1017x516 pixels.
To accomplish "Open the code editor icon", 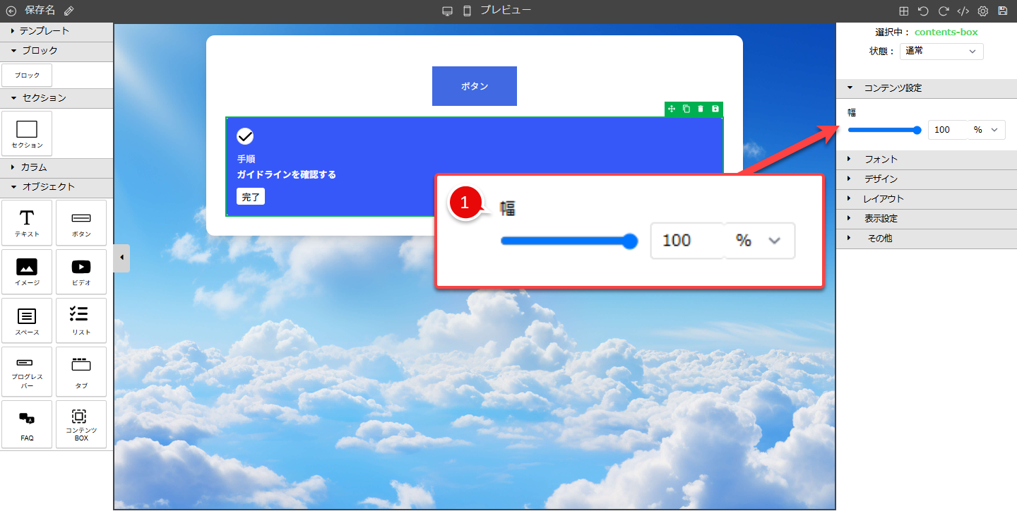I will pos(963,11).
